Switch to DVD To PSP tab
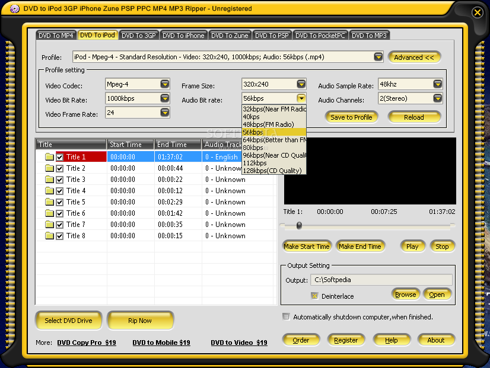The height and width of the screenshot is (368, 490). (272, 36)
